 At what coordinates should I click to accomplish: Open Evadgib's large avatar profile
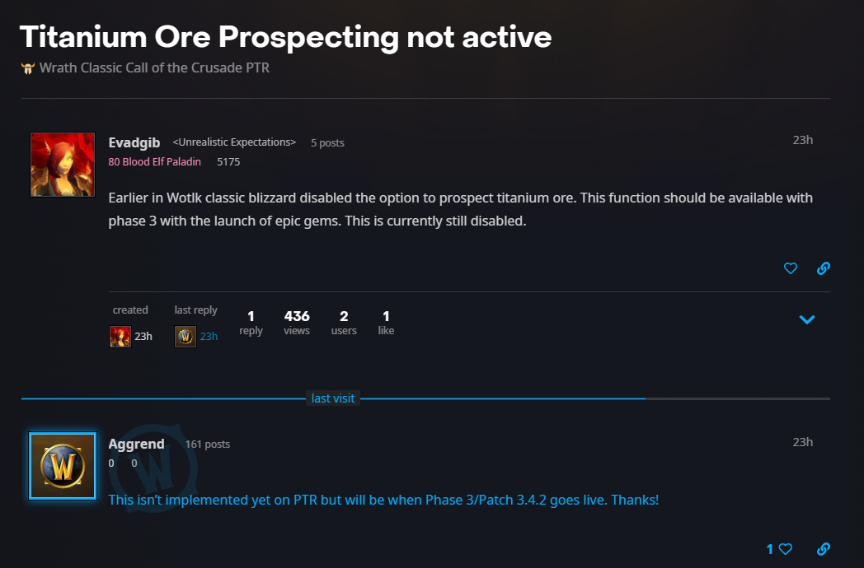(x=63, y=165)
